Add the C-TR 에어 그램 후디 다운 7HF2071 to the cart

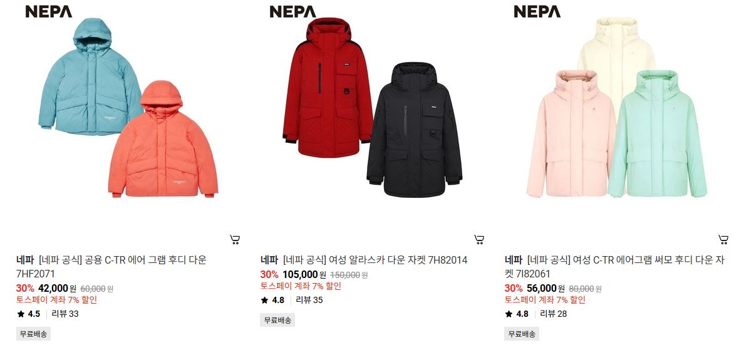pyautogui.click(x=235, y=240)
